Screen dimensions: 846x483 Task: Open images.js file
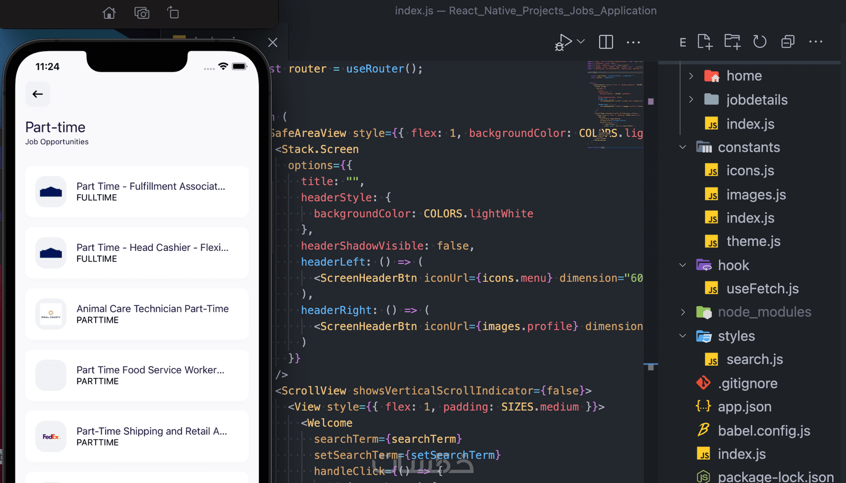[756, 195]
